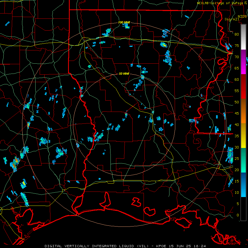
Task: Click the 30 value on the scale
Action: click(237, 147)
